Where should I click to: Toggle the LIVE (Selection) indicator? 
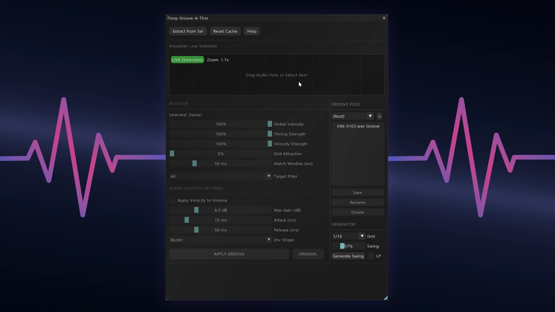pyautogui.click(x=187, y=60)
